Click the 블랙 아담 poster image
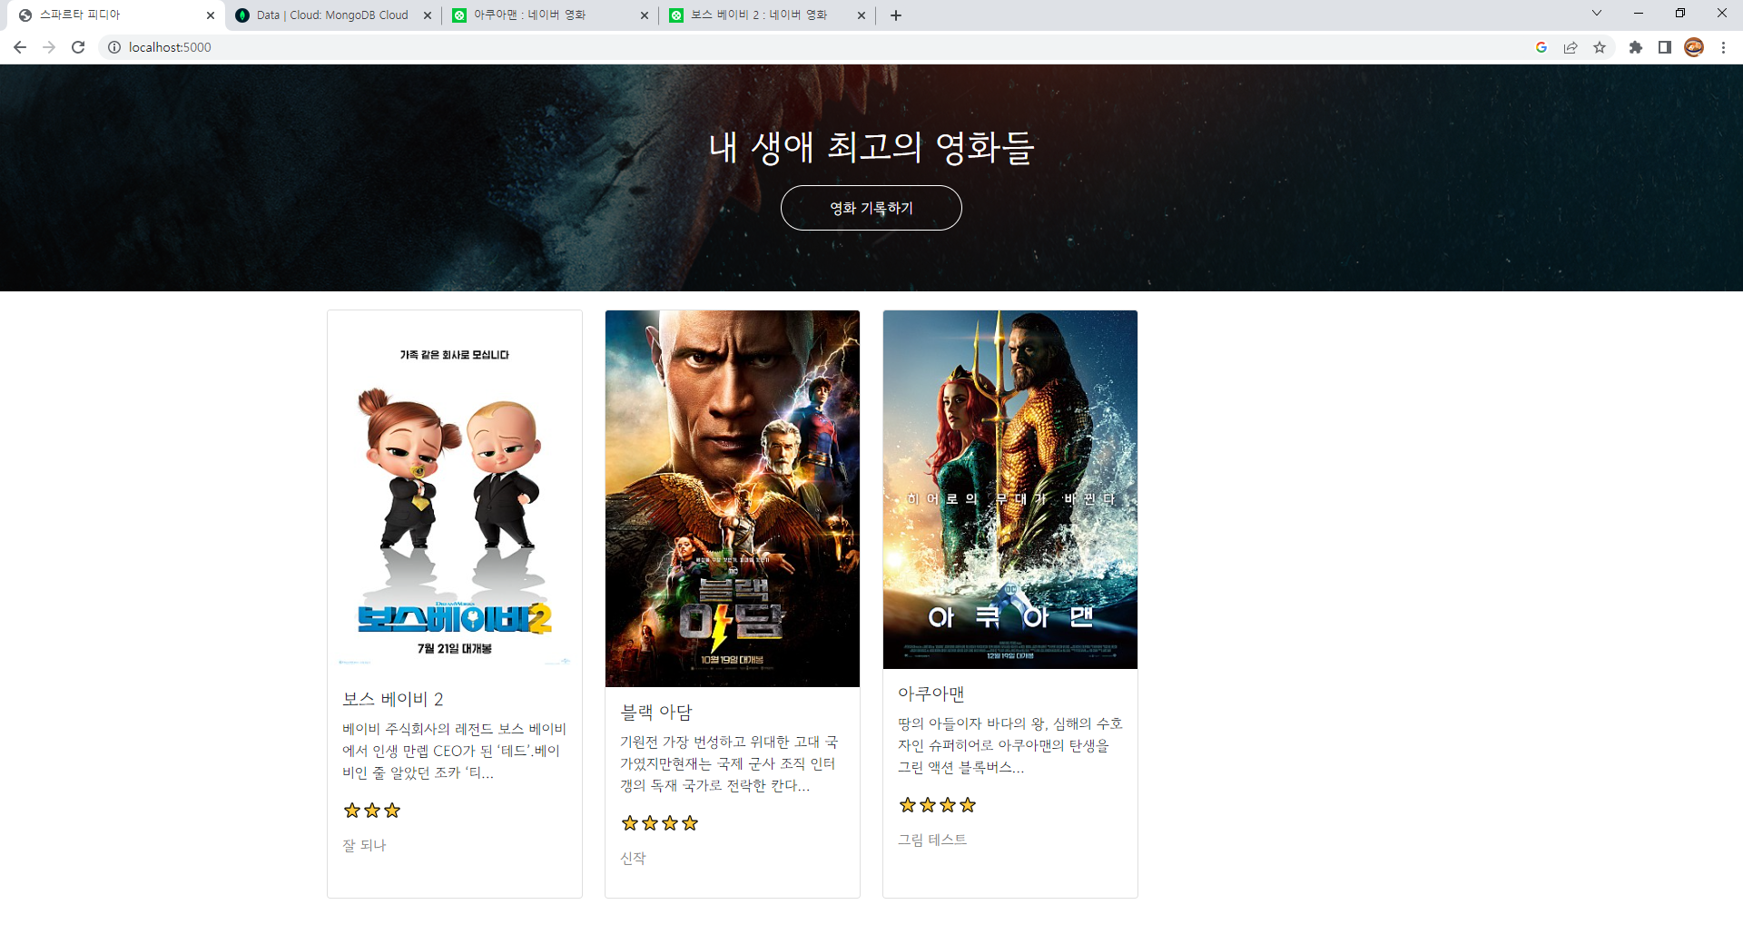The height and width of the screenshot is (944, 1743). pos(733,498)
